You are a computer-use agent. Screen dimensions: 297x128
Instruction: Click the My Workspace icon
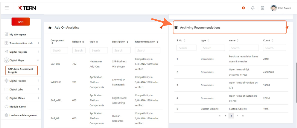6,34
